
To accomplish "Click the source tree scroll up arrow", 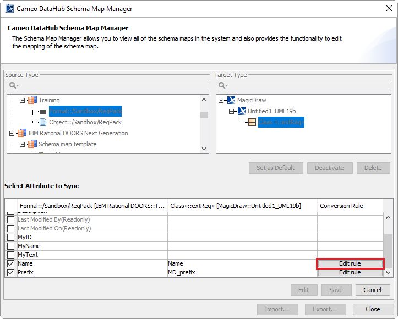I will [204, 100].
